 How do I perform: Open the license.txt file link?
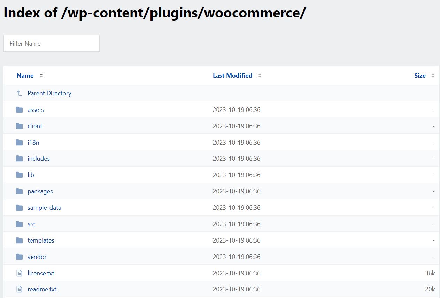pos(41,273)
